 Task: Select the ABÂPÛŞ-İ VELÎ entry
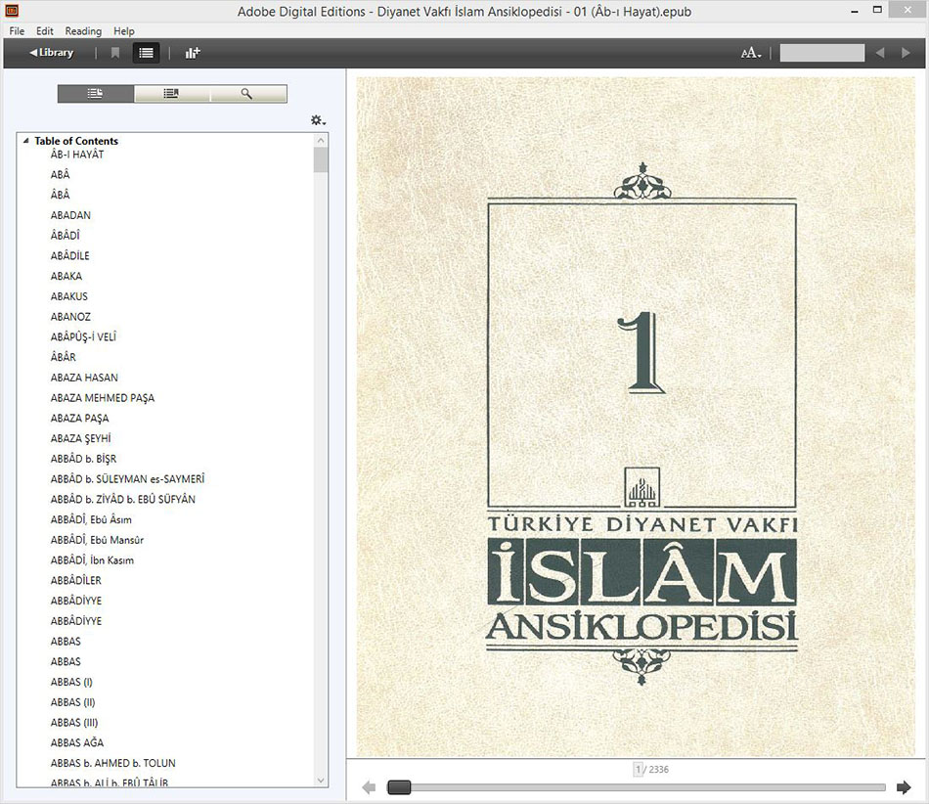83,336
